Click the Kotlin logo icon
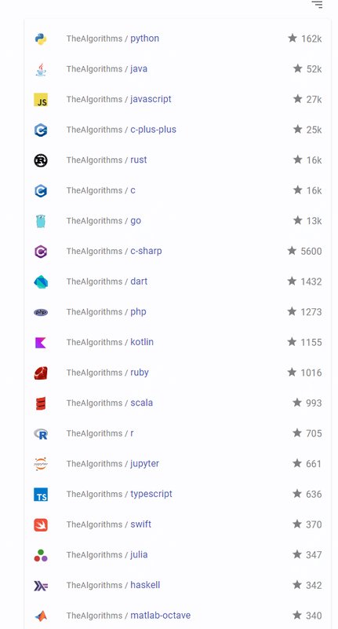338x629 pixels. (41, 343)
